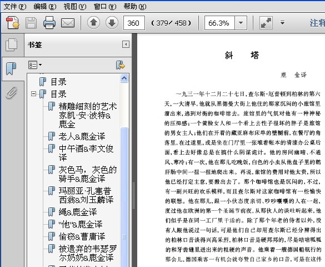
Task: Click the zoom level field showing 66.3%
Action: coord(219,23)
